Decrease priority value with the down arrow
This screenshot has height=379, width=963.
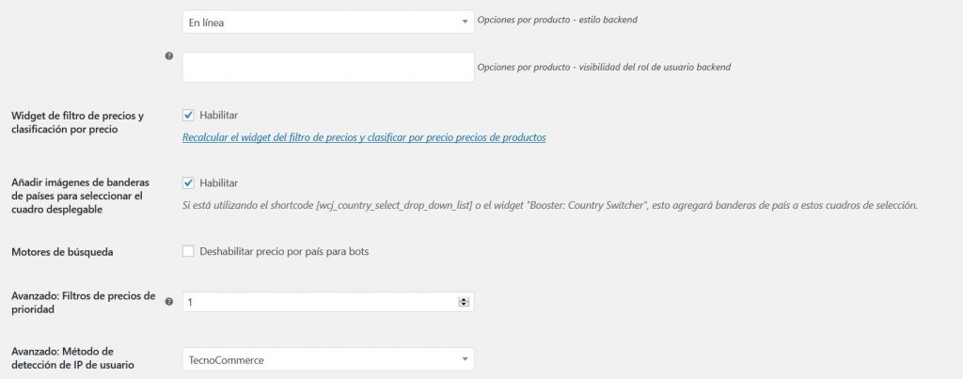tap(463, 305)
